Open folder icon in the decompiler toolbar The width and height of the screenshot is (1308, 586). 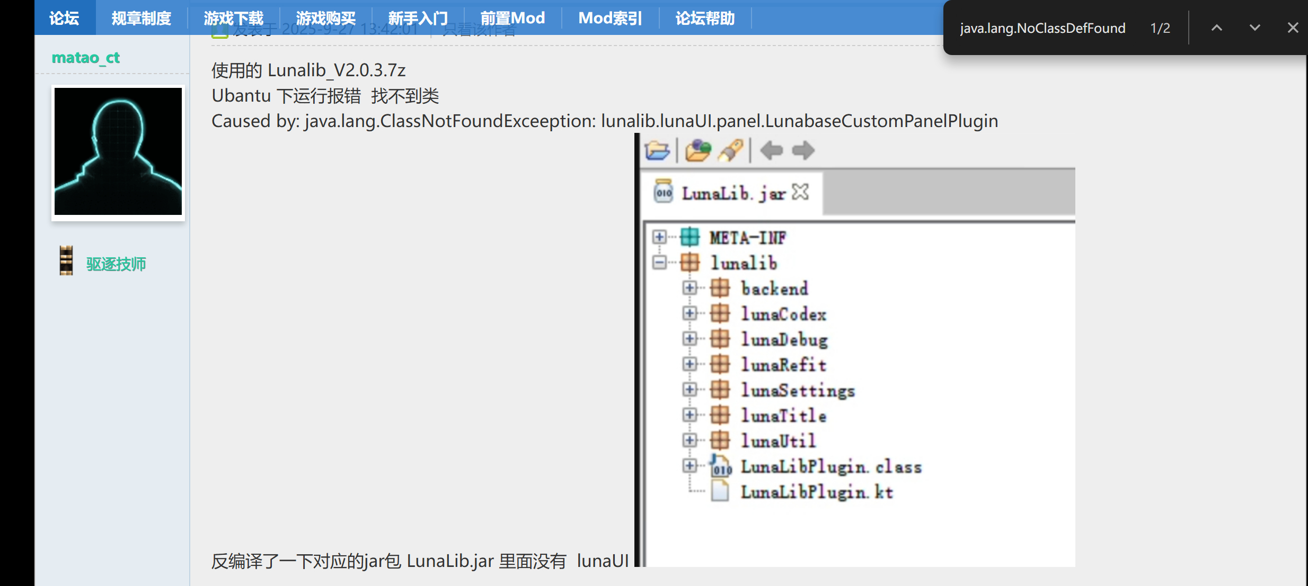tap(699, 150)
